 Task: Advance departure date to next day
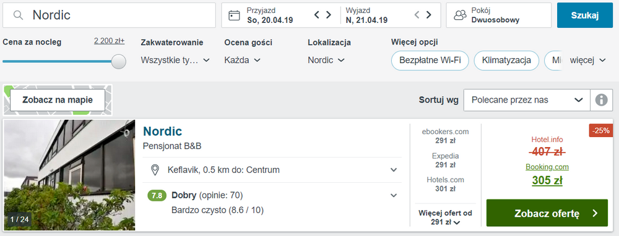click(x=429, y=15)
